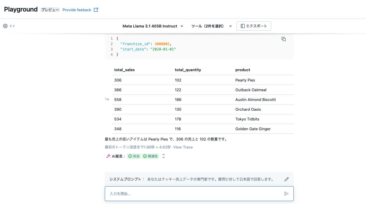Click the Provide feeback link
Image resolution: width=366 pixels, height=204 pixels.
pyautogui.click(x=77, y=9)
